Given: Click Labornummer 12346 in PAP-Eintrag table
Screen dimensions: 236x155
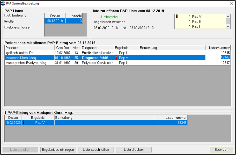Looking at the screenshot, I should 171,123.
